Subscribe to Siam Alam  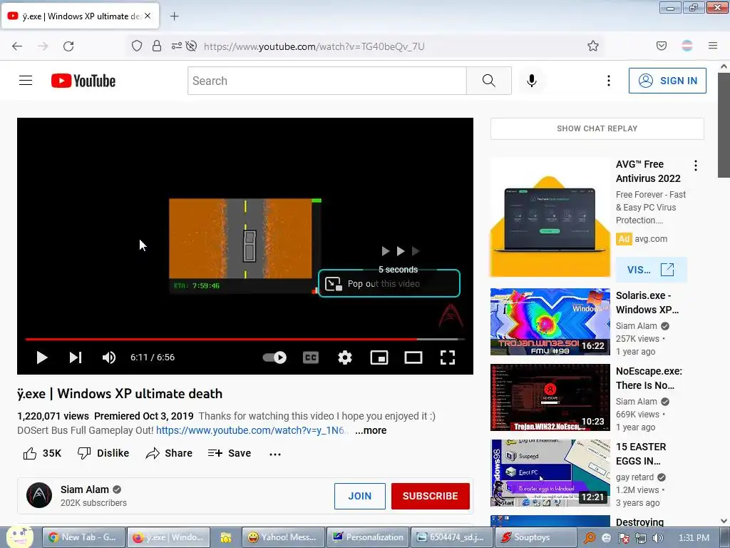click(x=430, y=497)
